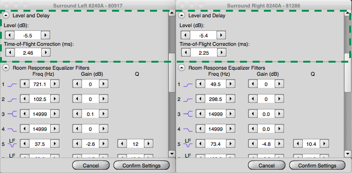The width and height of the screenshot is (352, 173).
Task: Cancel changes in Surround Right window
Action: (267, 166)
